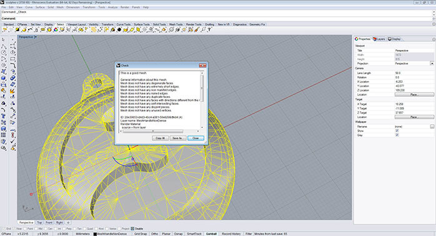
Task: Select the pointer arrow tool in left sidebar
Action: [4, 39]
